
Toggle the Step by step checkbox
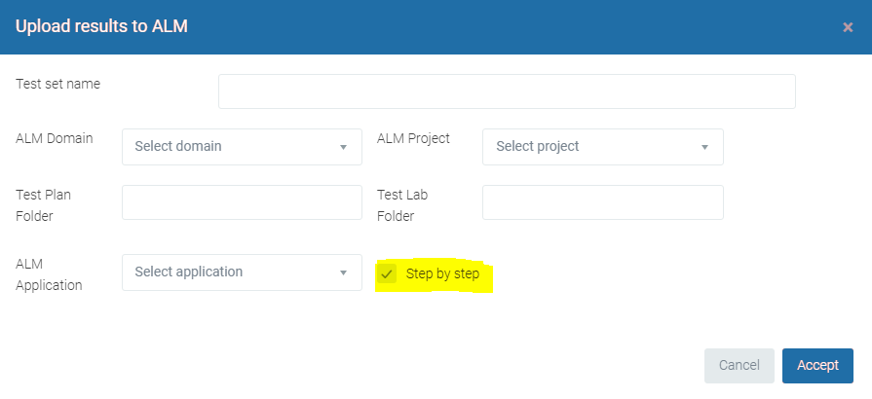coord(388,274)
